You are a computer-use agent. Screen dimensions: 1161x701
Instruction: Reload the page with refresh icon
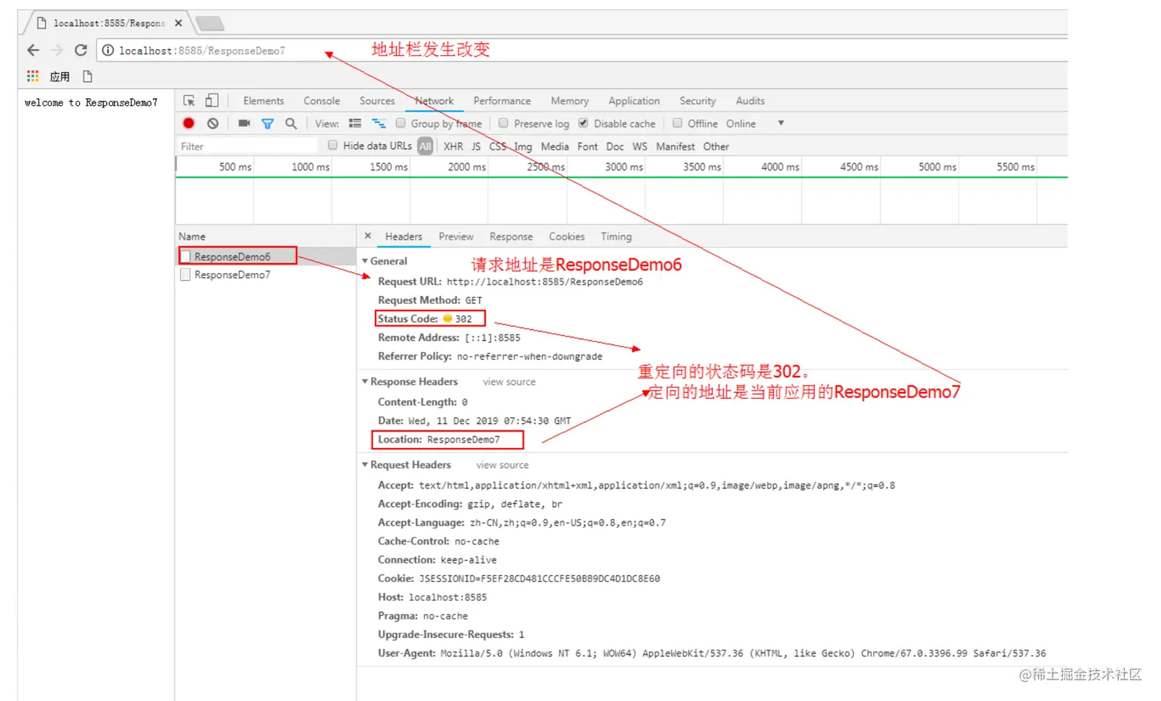click(81, 51)
